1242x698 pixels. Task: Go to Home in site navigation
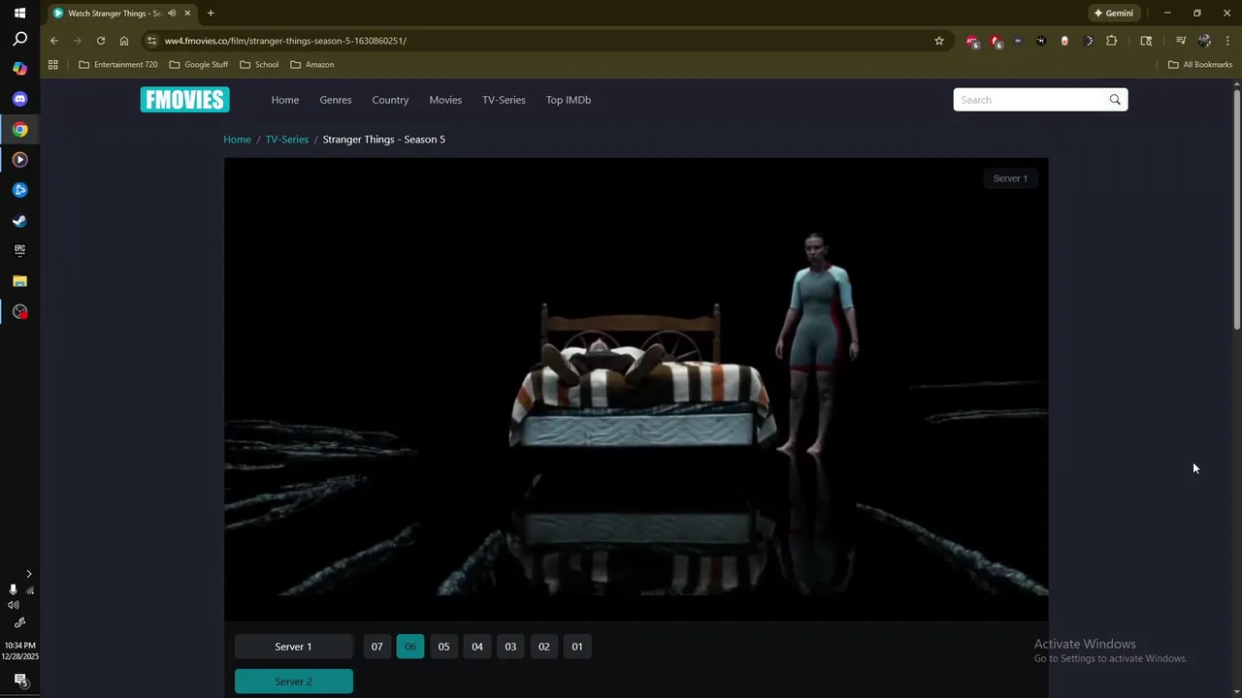[x=285, y=100]
